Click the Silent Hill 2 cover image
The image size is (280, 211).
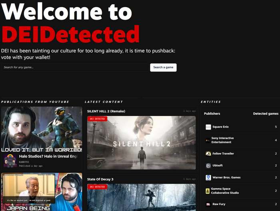tap(142, 143)
